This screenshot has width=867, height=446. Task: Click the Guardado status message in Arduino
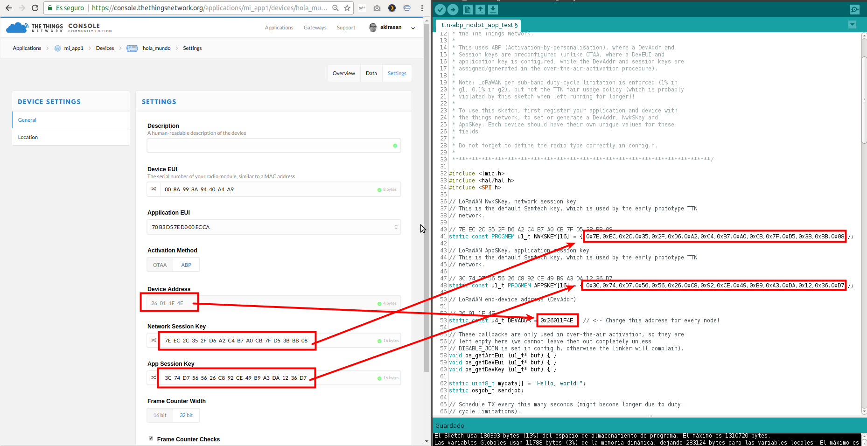450,425
